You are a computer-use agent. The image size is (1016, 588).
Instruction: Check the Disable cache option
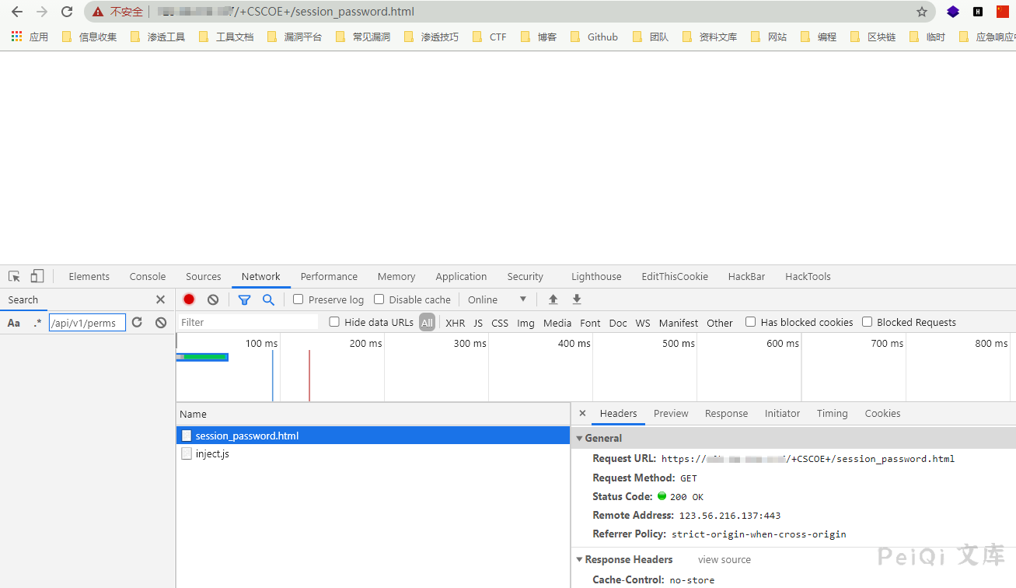[x=379, y=299]
